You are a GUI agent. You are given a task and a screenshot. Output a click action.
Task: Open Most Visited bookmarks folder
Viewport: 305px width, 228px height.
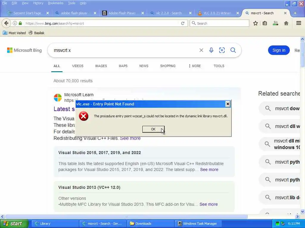(14, 33)
